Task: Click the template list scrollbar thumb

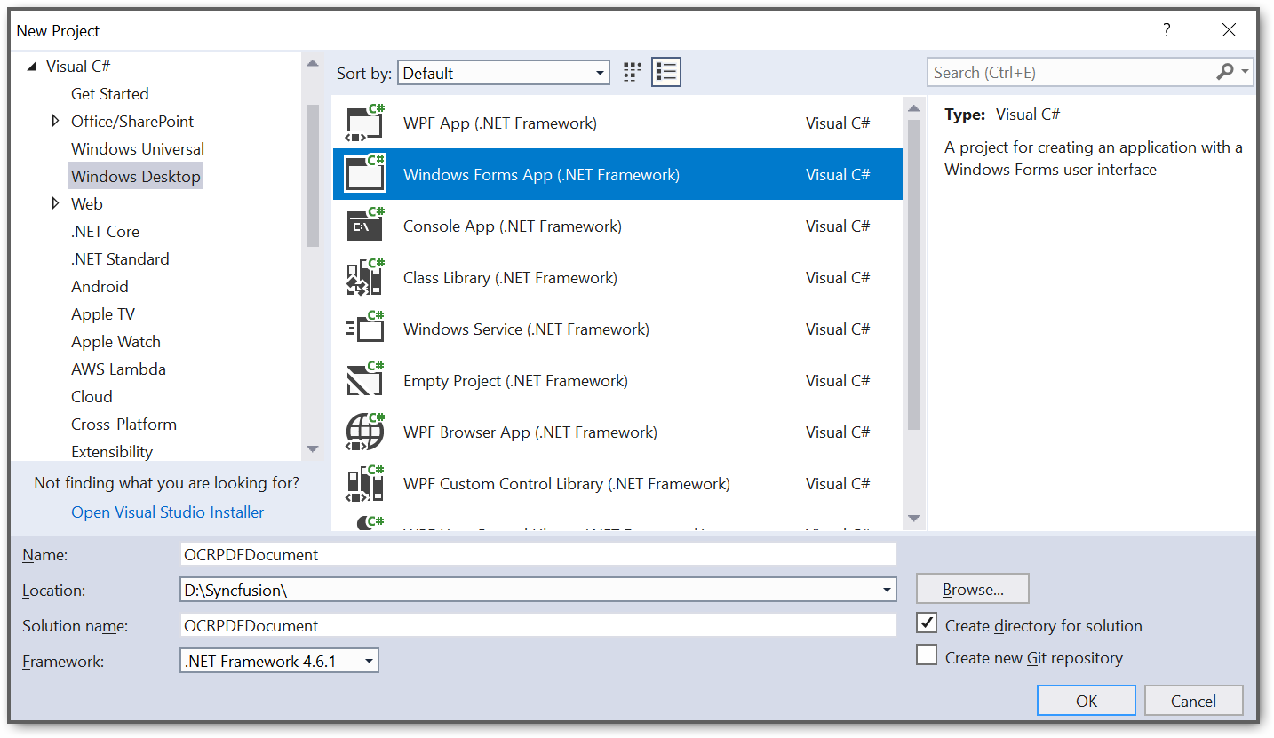Action: (x=914, y=275)
